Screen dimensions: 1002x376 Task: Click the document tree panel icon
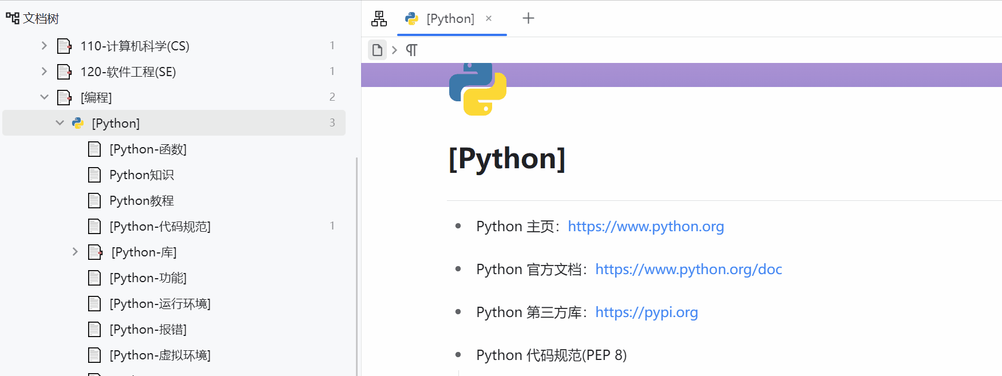click(x=12, y=18)
